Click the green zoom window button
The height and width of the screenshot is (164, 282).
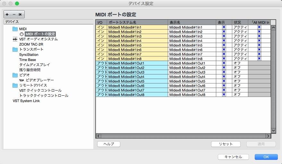(x=17, y=4)
